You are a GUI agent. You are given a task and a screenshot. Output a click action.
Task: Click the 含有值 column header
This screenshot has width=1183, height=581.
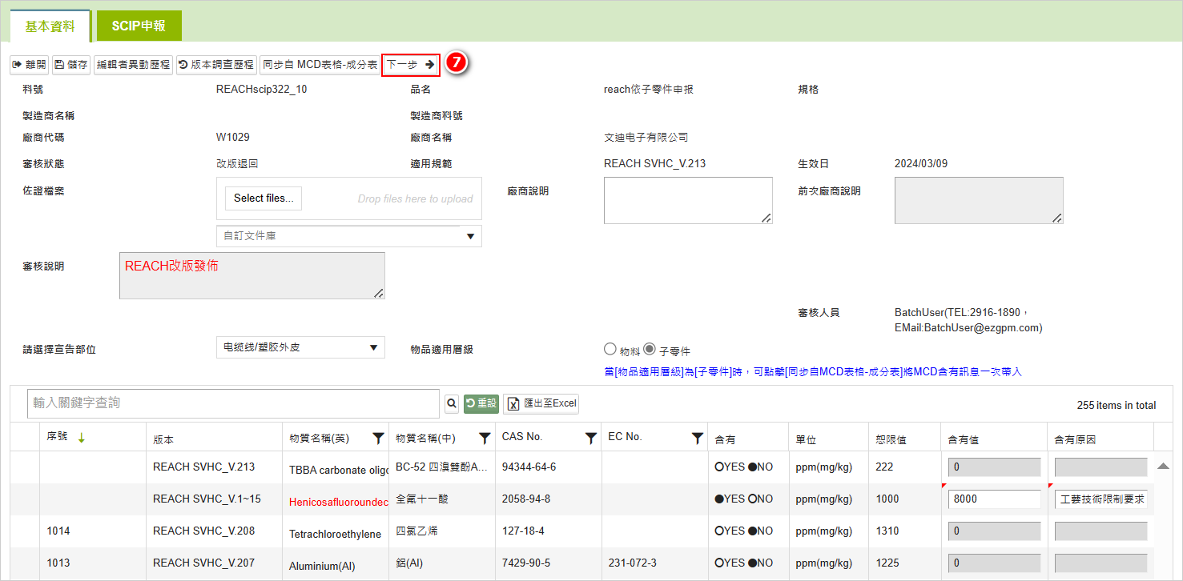tap(964, 440)
